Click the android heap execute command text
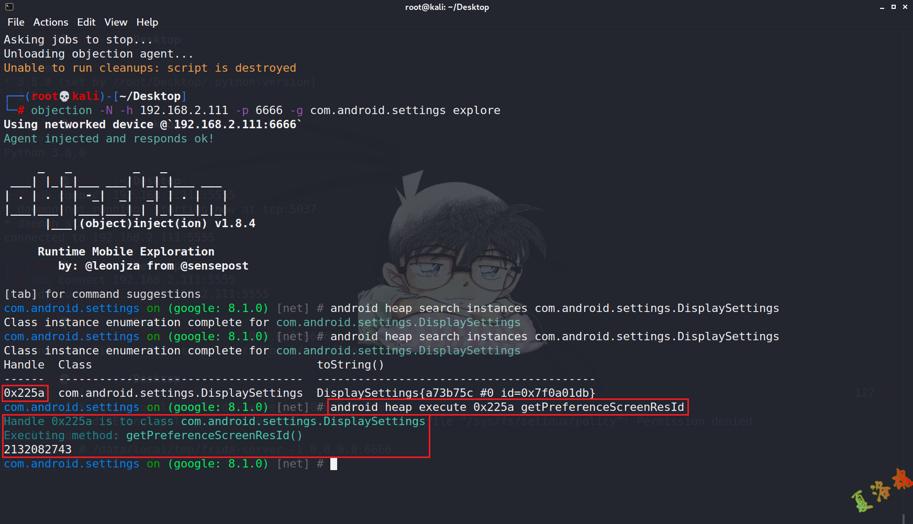 click(507, 407)
